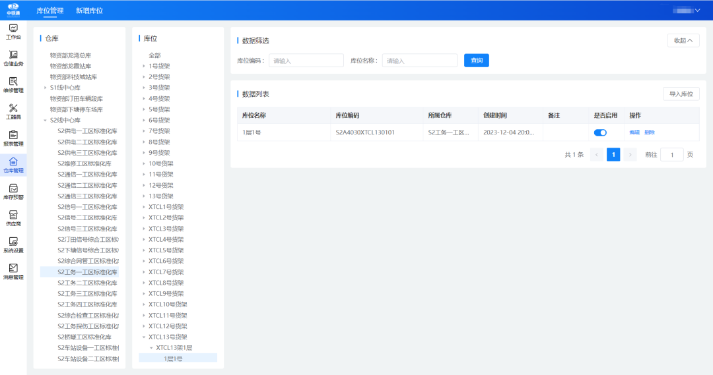Open the 工作台 sidebar icon
The width and height of the screenshot is (713, 375).
coord(13,32)
